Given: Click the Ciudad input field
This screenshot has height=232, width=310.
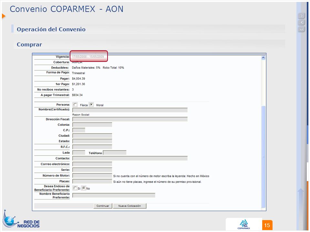Looking at the screenshot, I should (x=92, y=136).
